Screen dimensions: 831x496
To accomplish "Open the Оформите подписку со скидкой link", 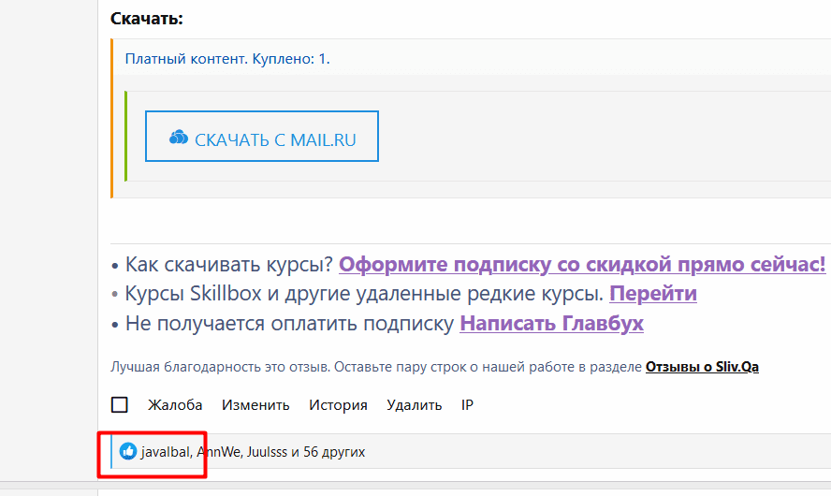I will [x=581, y=264].
